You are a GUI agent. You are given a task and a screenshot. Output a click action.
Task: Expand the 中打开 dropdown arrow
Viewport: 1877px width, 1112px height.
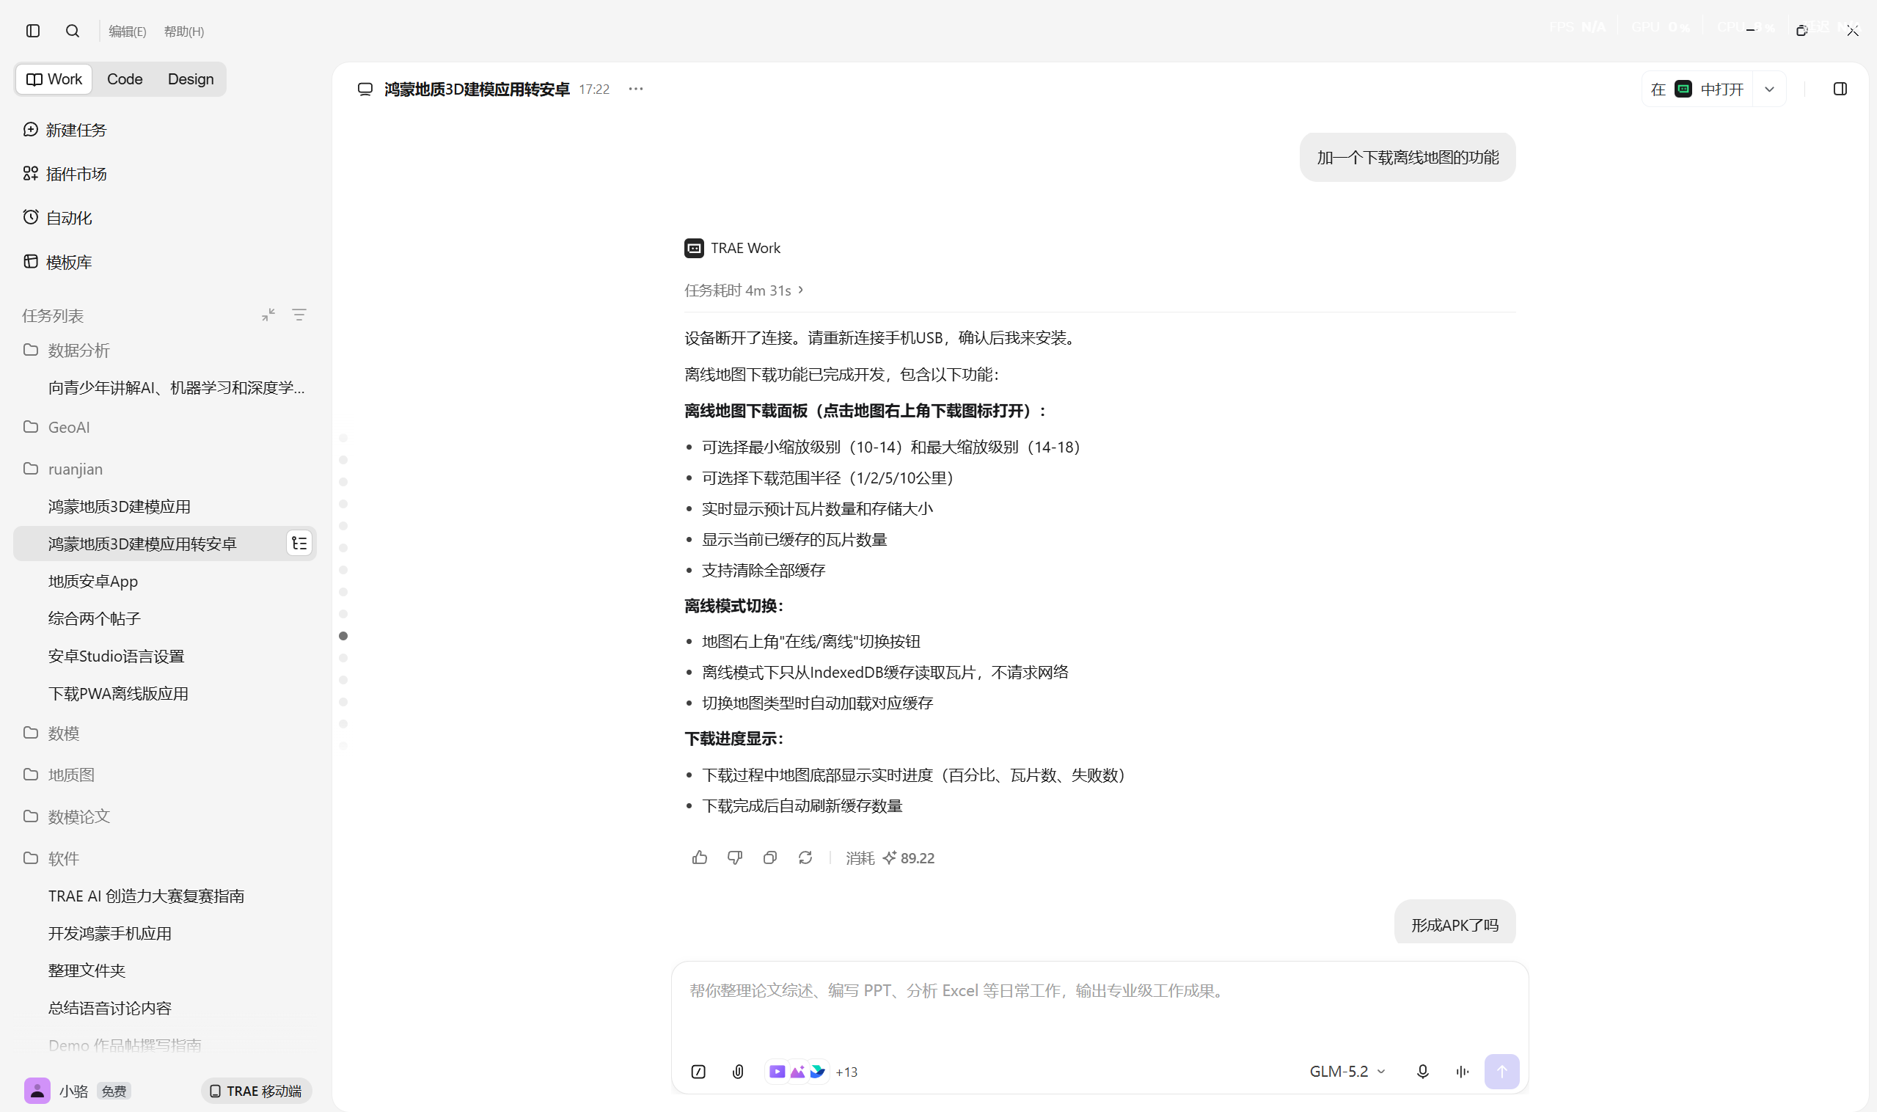coord(1770,89)
